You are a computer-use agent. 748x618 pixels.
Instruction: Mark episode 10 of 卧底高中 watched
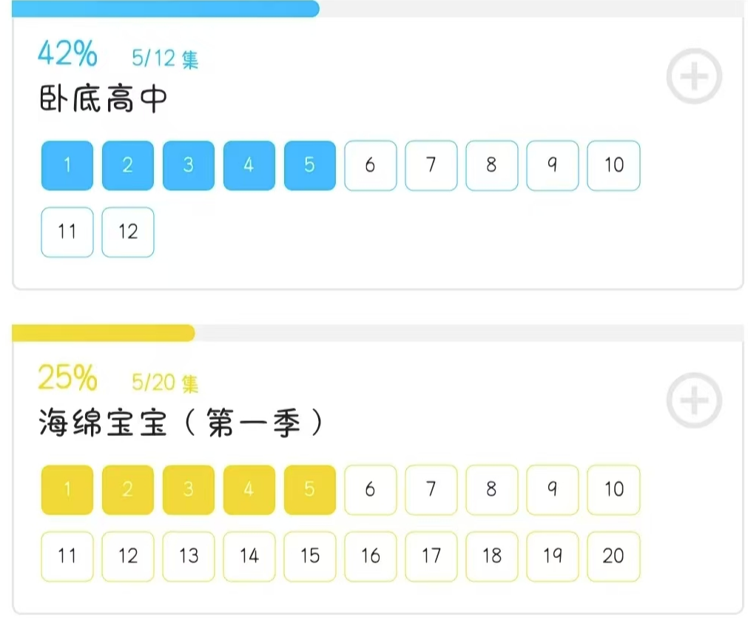pyautogui.click(x=613, y=165)
